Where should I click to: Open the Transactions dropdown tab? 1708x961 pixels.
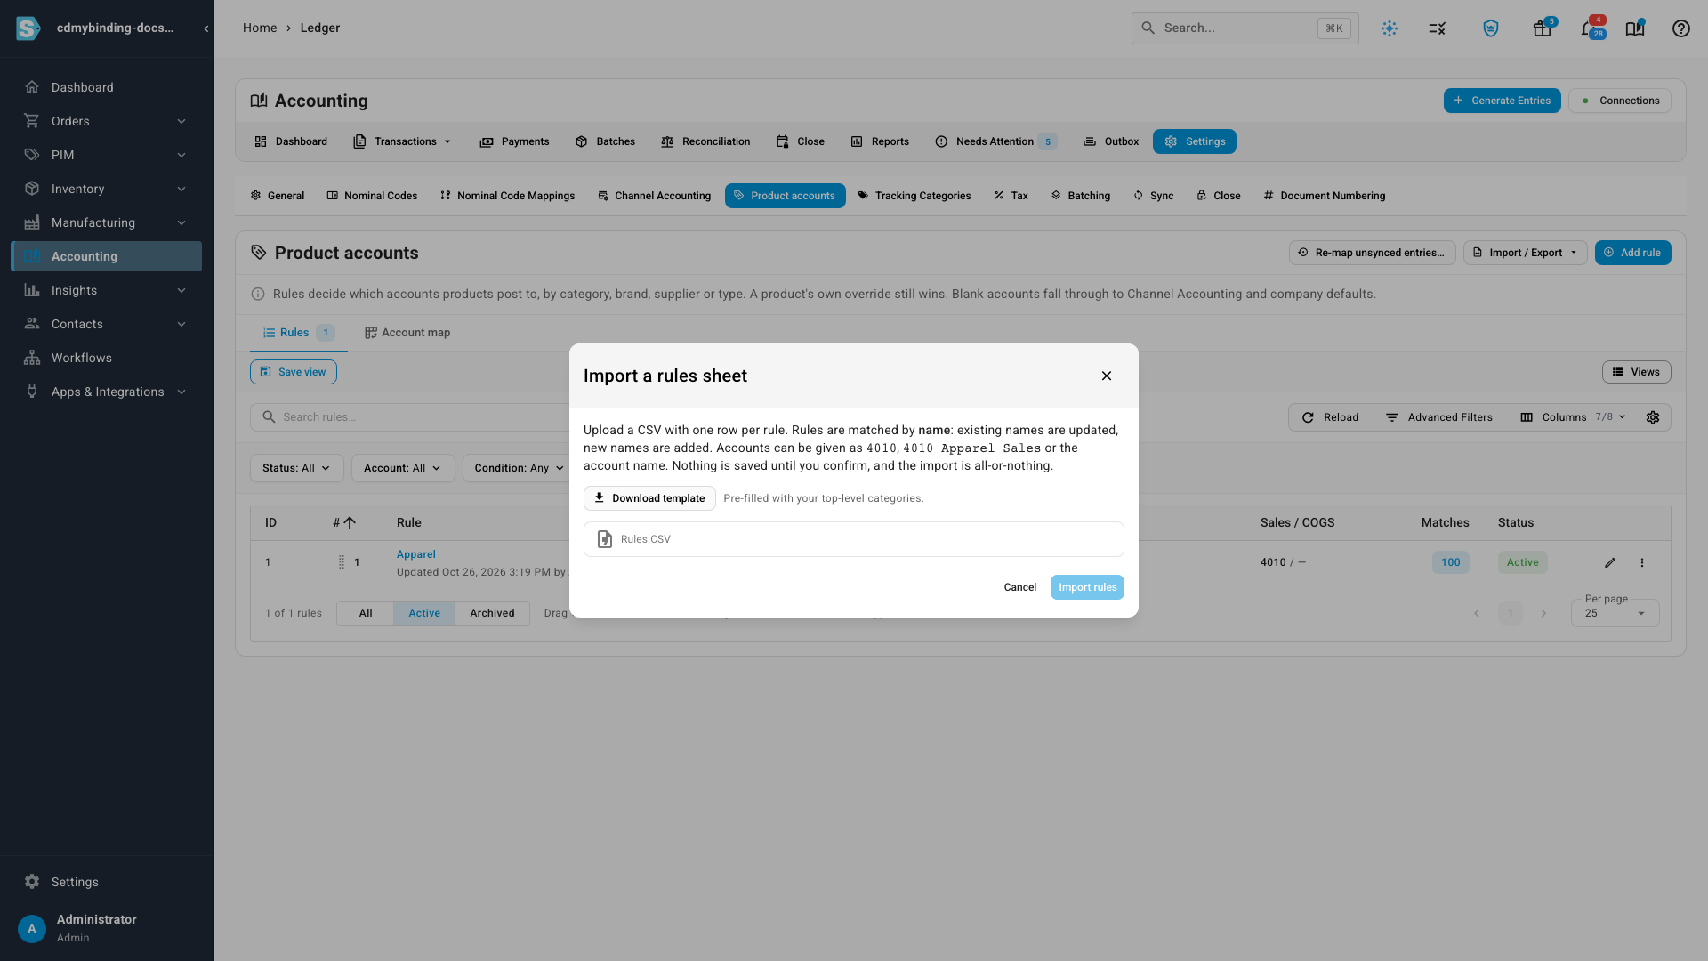coord(403,141)
